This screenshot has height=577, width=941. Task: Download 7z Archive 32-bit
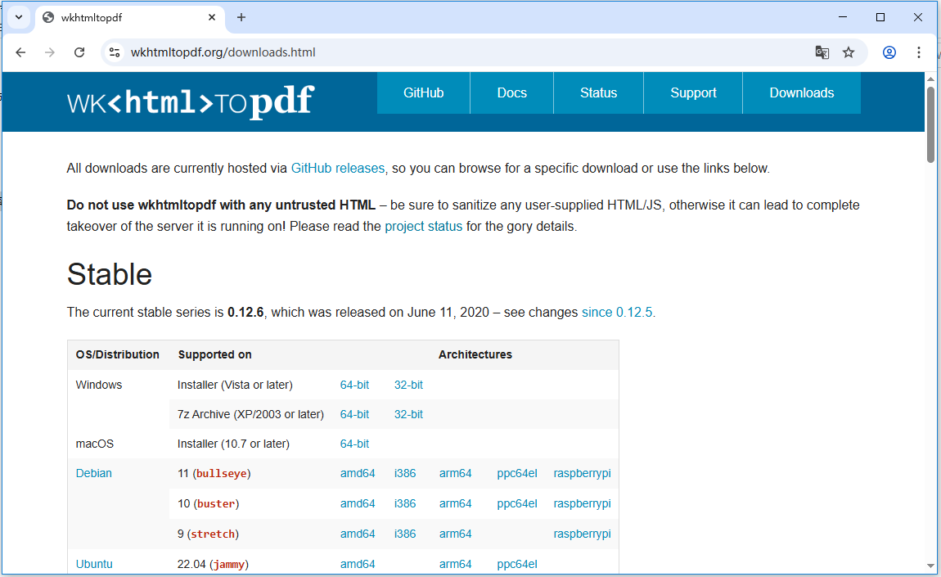coord(408,414)
